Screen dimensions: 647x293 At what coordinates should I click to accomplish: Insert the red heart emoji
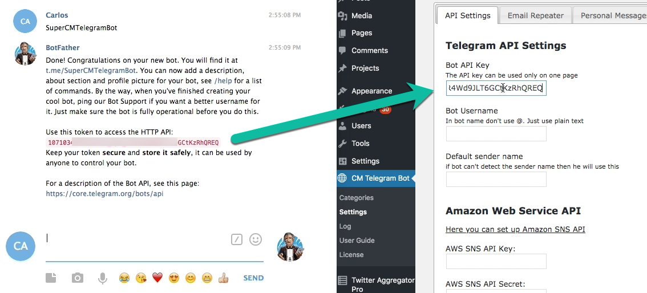pos(157,278)
